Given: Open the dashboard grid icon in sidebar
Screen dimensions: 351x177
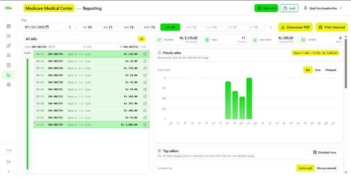Looking at the screenshot, I should [9, 26].
